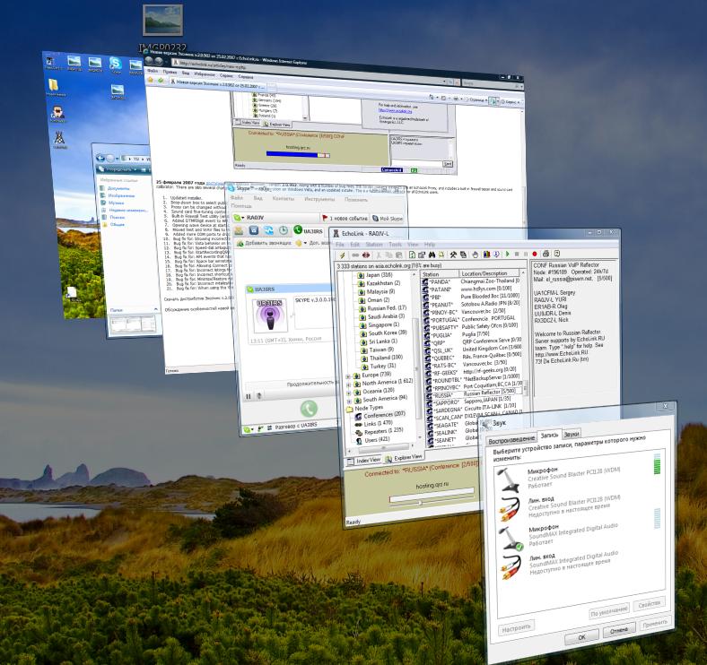Click the Location/Description column header
Image resolution: width=707 pixels, height=665 pixels.
point(489,273)
